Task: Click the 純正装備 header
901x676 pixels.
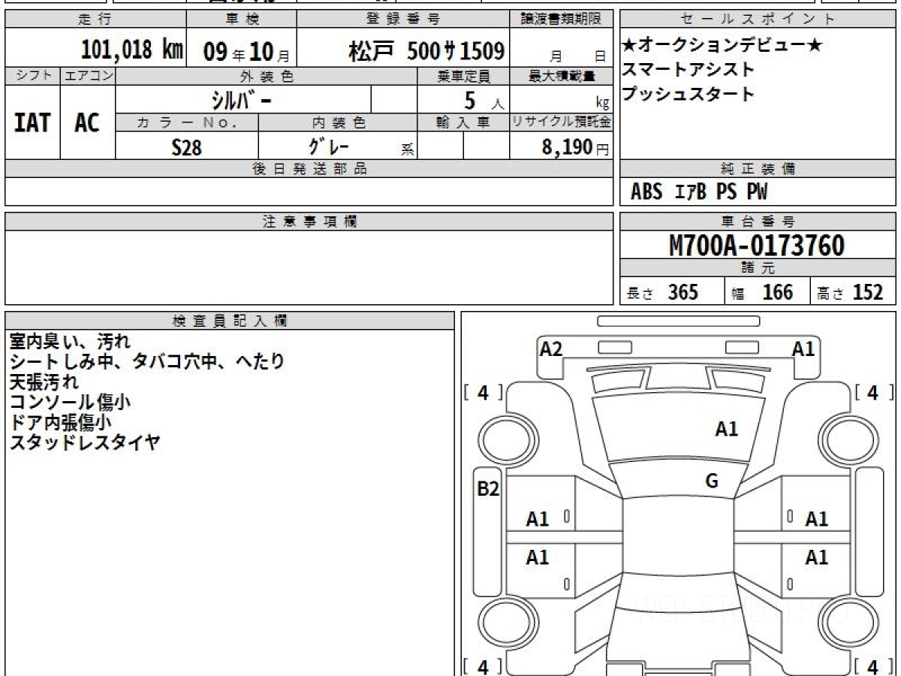Action: (x=758, y=169)
